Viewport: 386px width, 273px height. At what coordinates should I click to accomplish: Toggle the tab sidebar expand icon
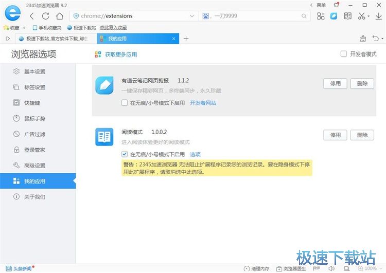(8, 39)
